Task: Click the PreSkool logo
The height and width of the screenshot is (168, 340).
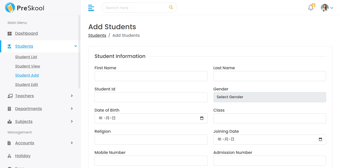Action: (24, 8)
